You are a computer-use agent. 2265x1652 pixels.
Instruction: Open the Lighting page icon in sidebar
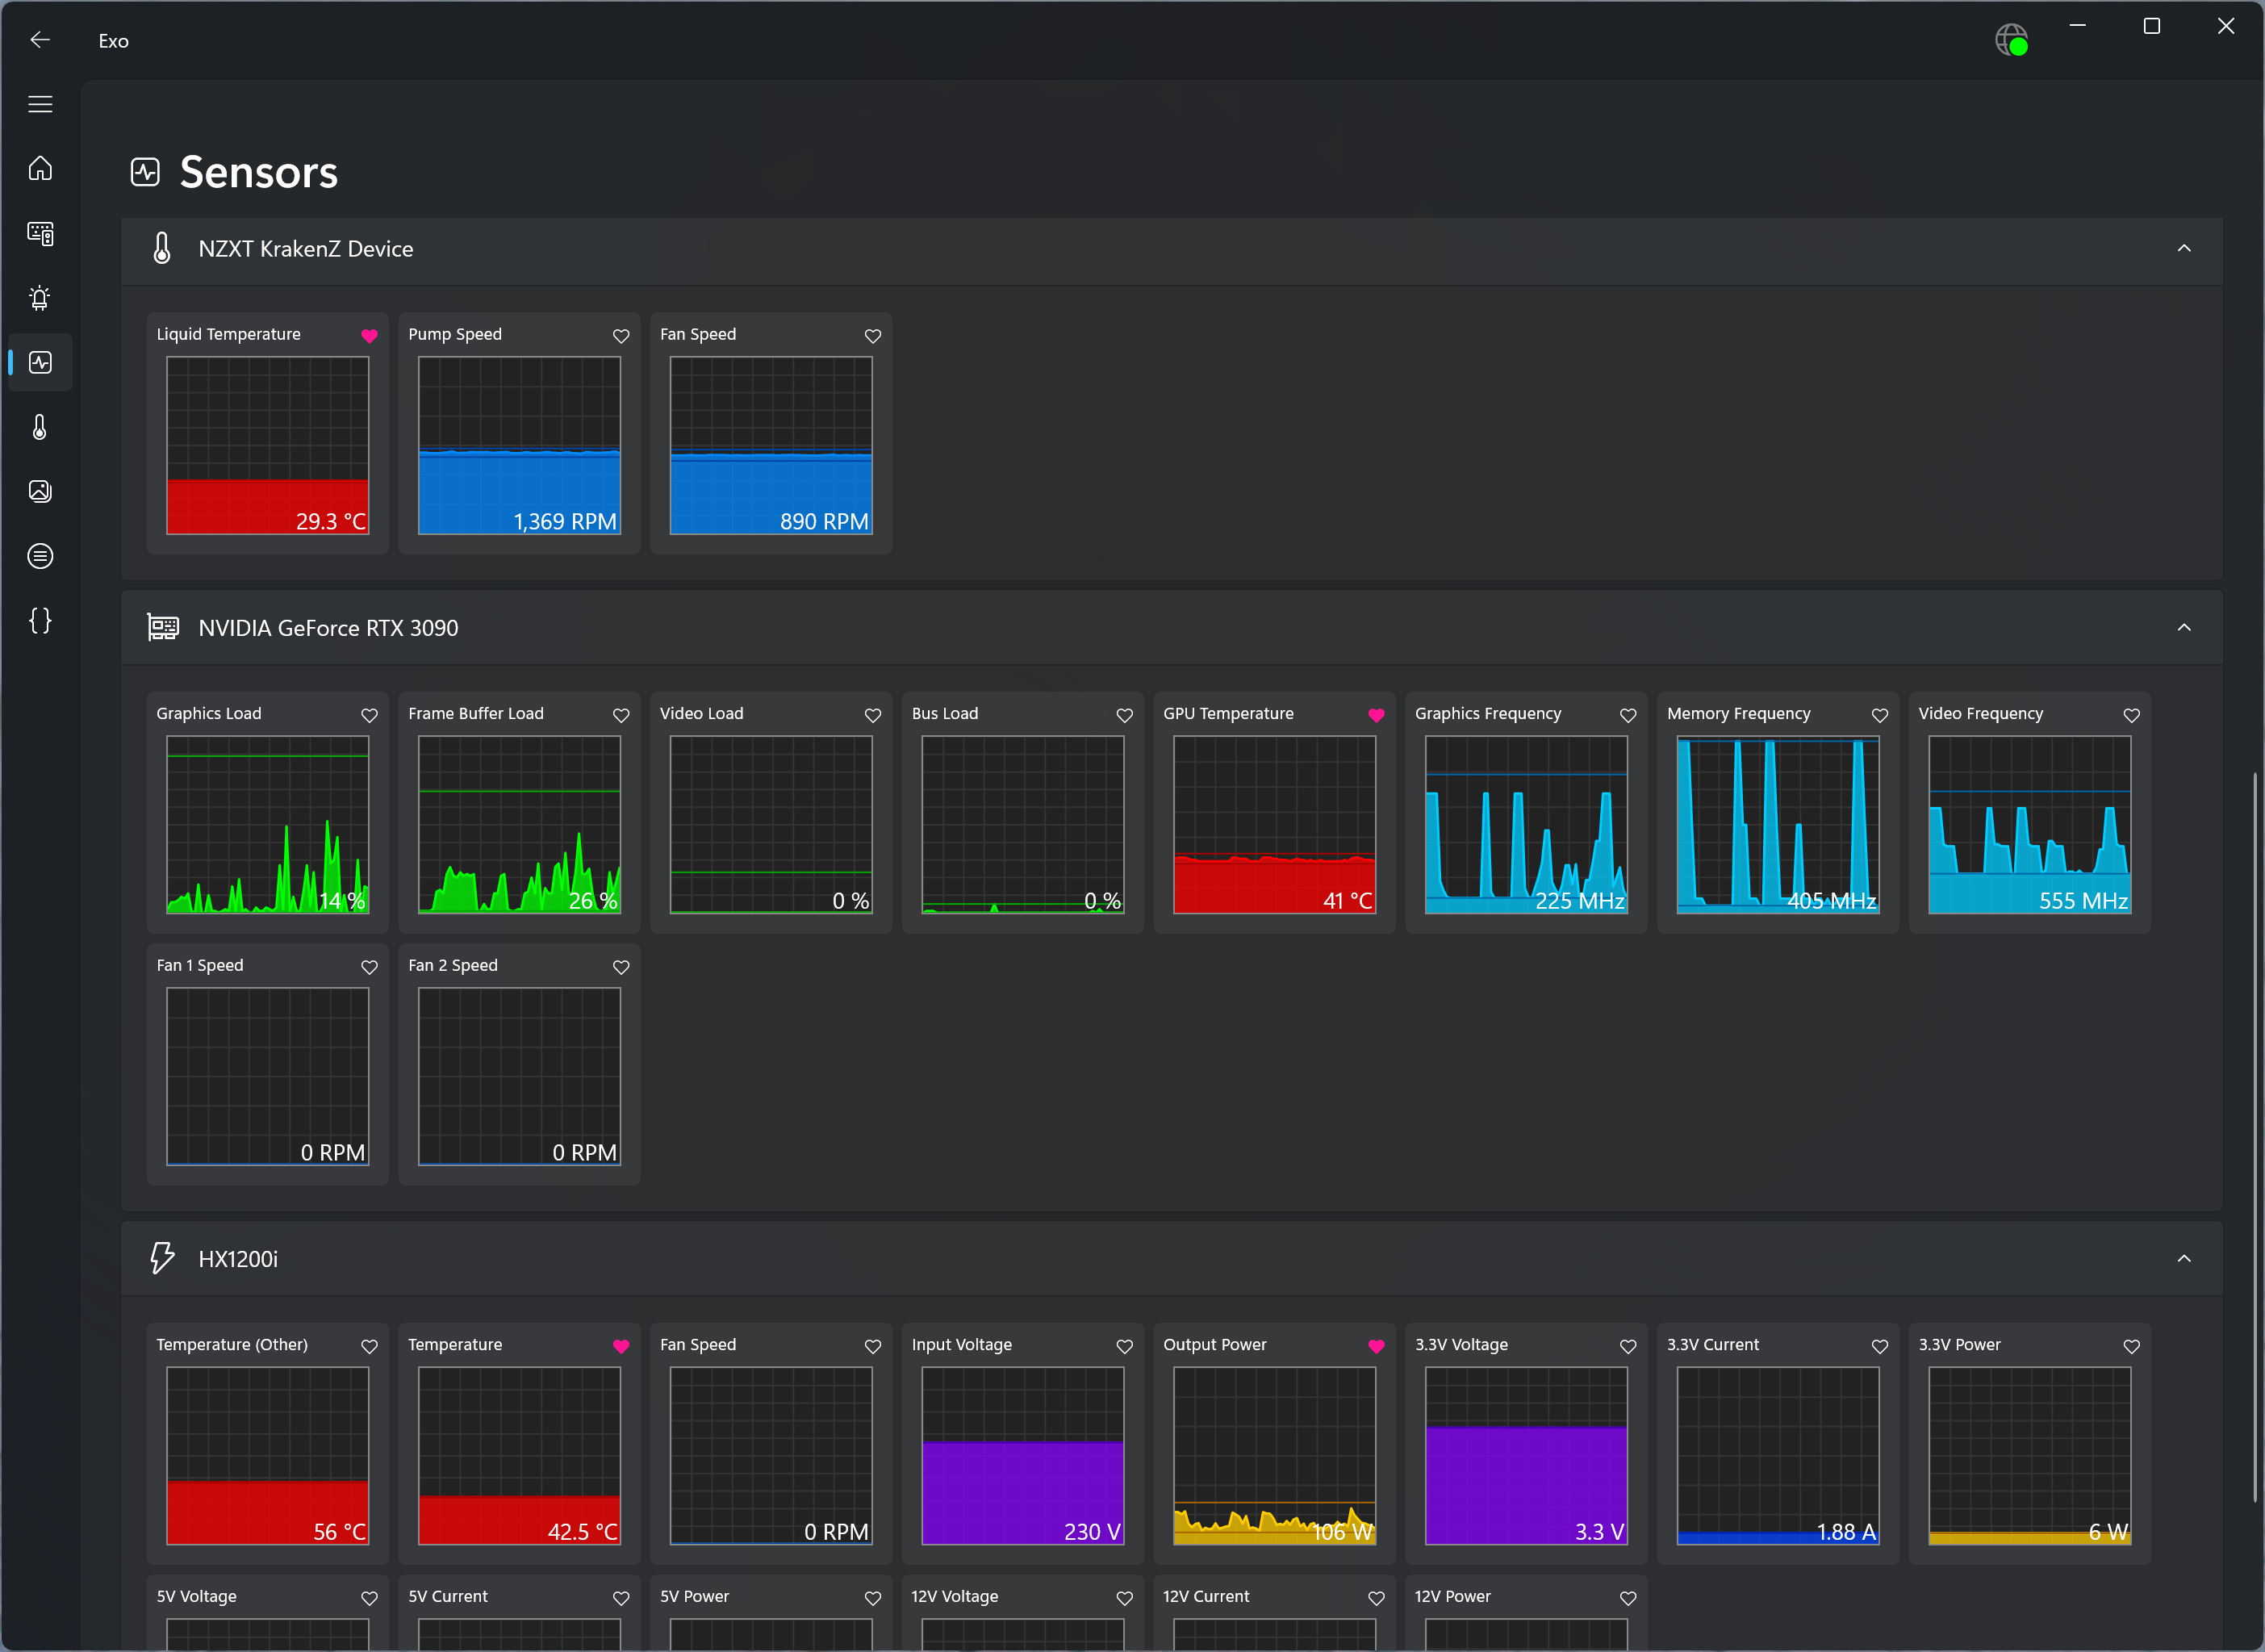point(40,297)
